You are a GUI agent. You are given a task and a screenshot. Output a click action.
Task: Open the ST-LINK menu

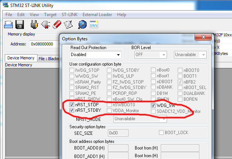69,15
